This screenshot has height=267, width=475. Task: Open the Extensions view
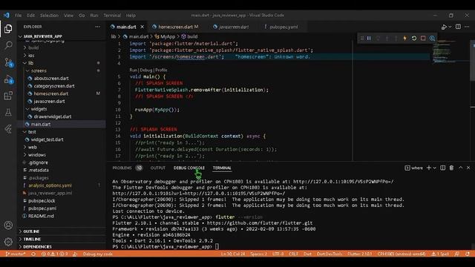pos(8,96)
